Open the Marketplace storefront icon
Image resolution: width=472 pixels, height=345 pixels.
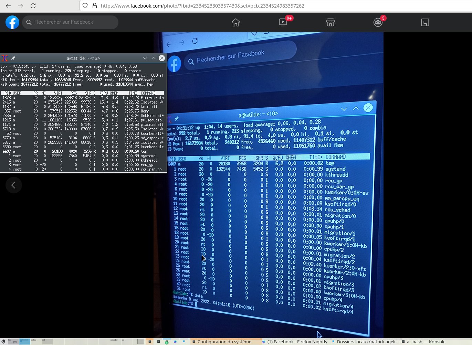331,23
